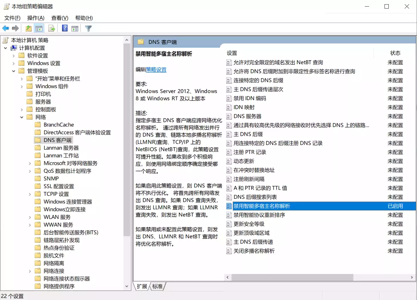Expand the QoS 数据包计划程序 node
This screenshot has height=300, width=417.
pos(30,171)
